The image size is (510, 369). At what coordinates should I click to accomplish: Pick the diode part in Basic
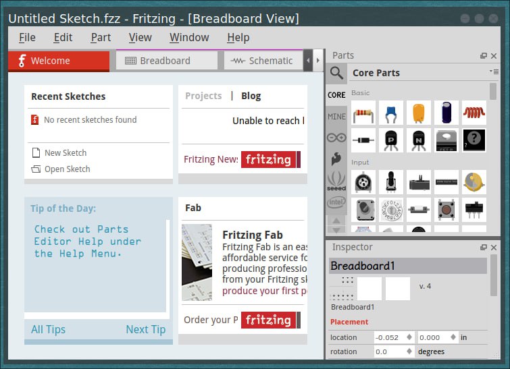coord(363,140)
